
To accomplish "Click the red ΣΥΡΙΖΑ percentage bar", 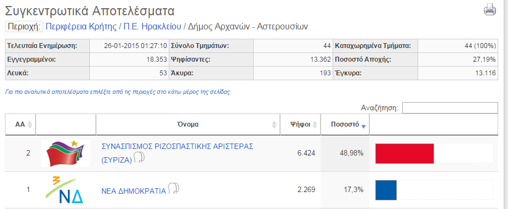I will tap(404, 153).
